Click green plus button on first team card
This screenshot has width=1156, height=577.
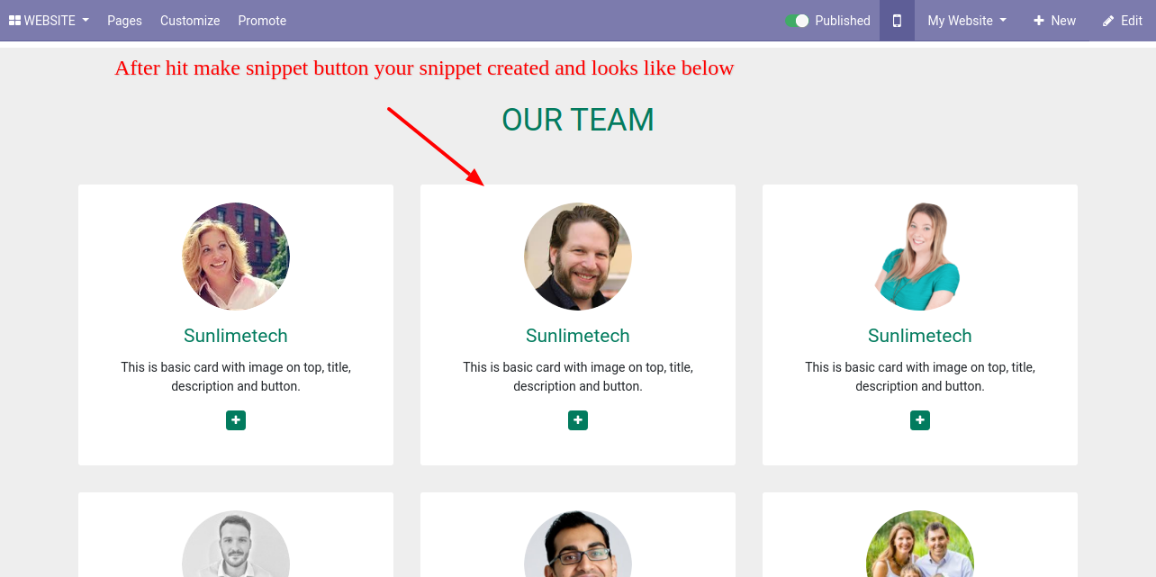pyautogui.click(x=236, y=420)
